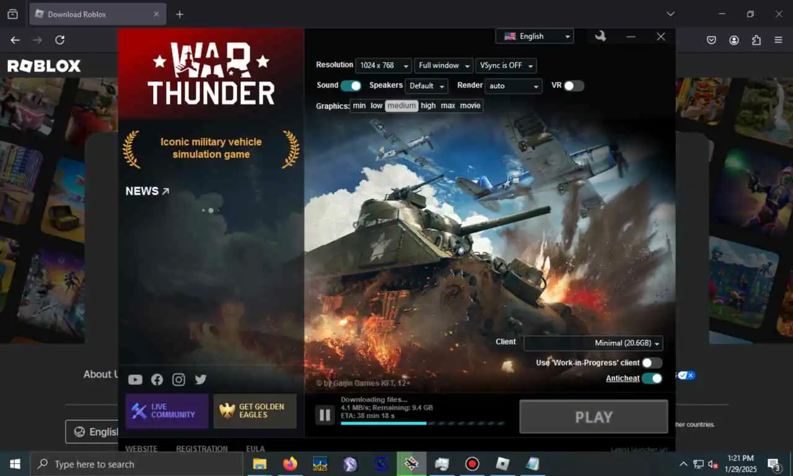Reload the Roblox page in Firefox
The height and width of the screenshot is (476, 793).
(x=59, y=40)
